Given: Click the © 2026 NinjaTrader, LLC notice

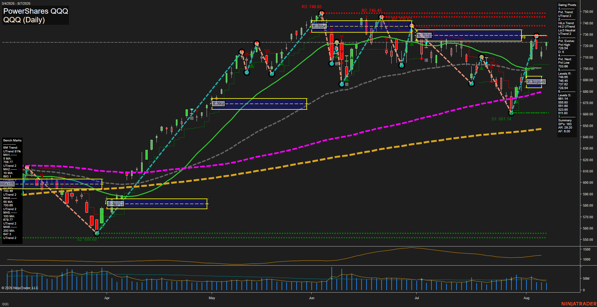Looking at the screenshot, I should (20, 288).
